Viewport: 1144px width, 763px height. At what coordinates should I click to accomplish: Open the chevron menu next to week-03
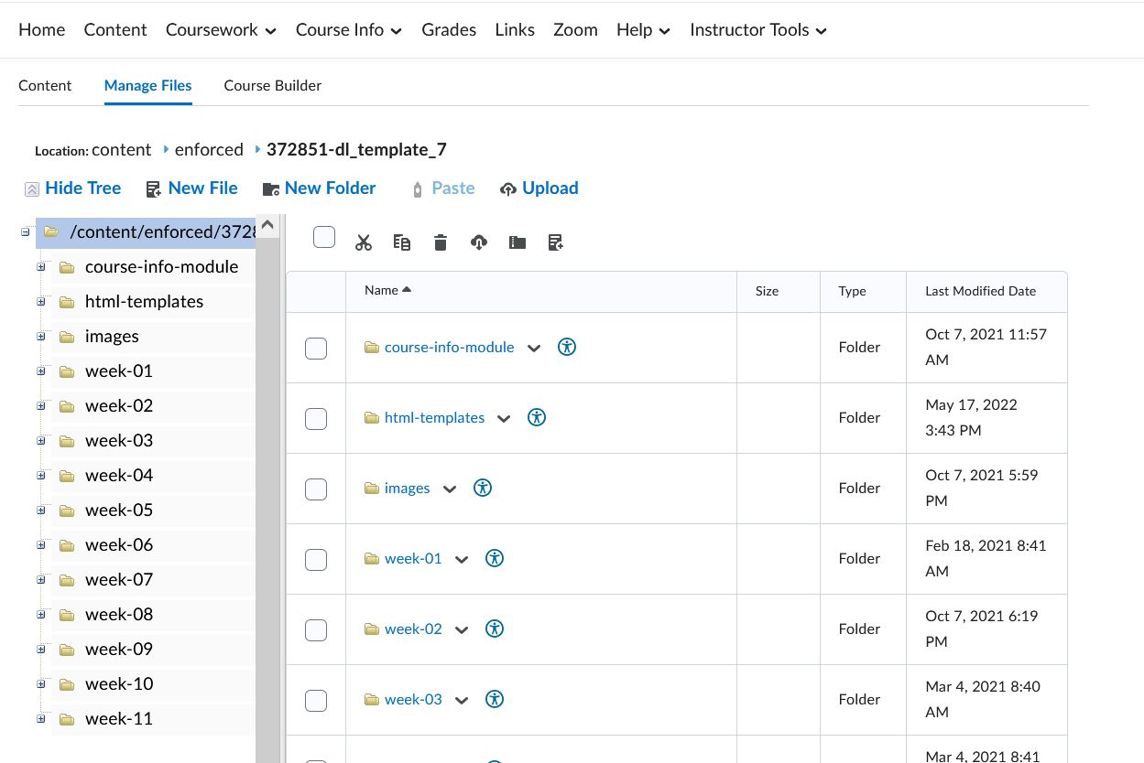point(462,699)
